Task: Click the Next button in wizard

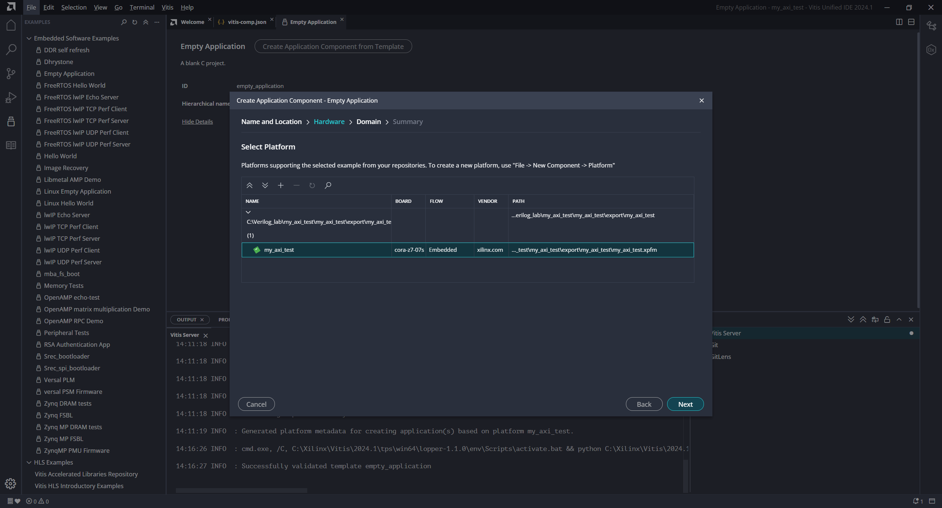Action: pos(685,404)
